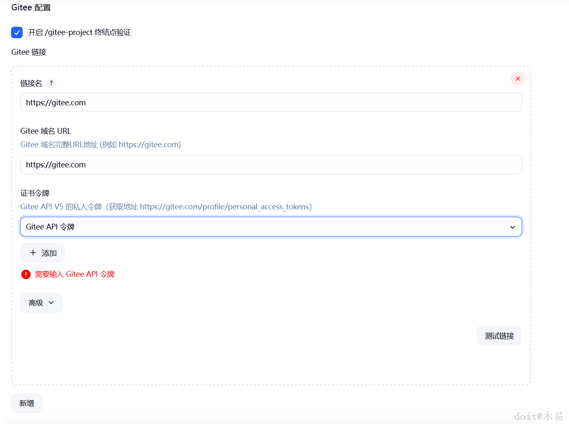569x424 pixels.
Task: Click the 证书令牌 field label
Action: (35, 193)
